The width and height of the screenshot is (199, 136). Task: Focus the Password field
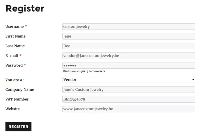coord(129,65)
